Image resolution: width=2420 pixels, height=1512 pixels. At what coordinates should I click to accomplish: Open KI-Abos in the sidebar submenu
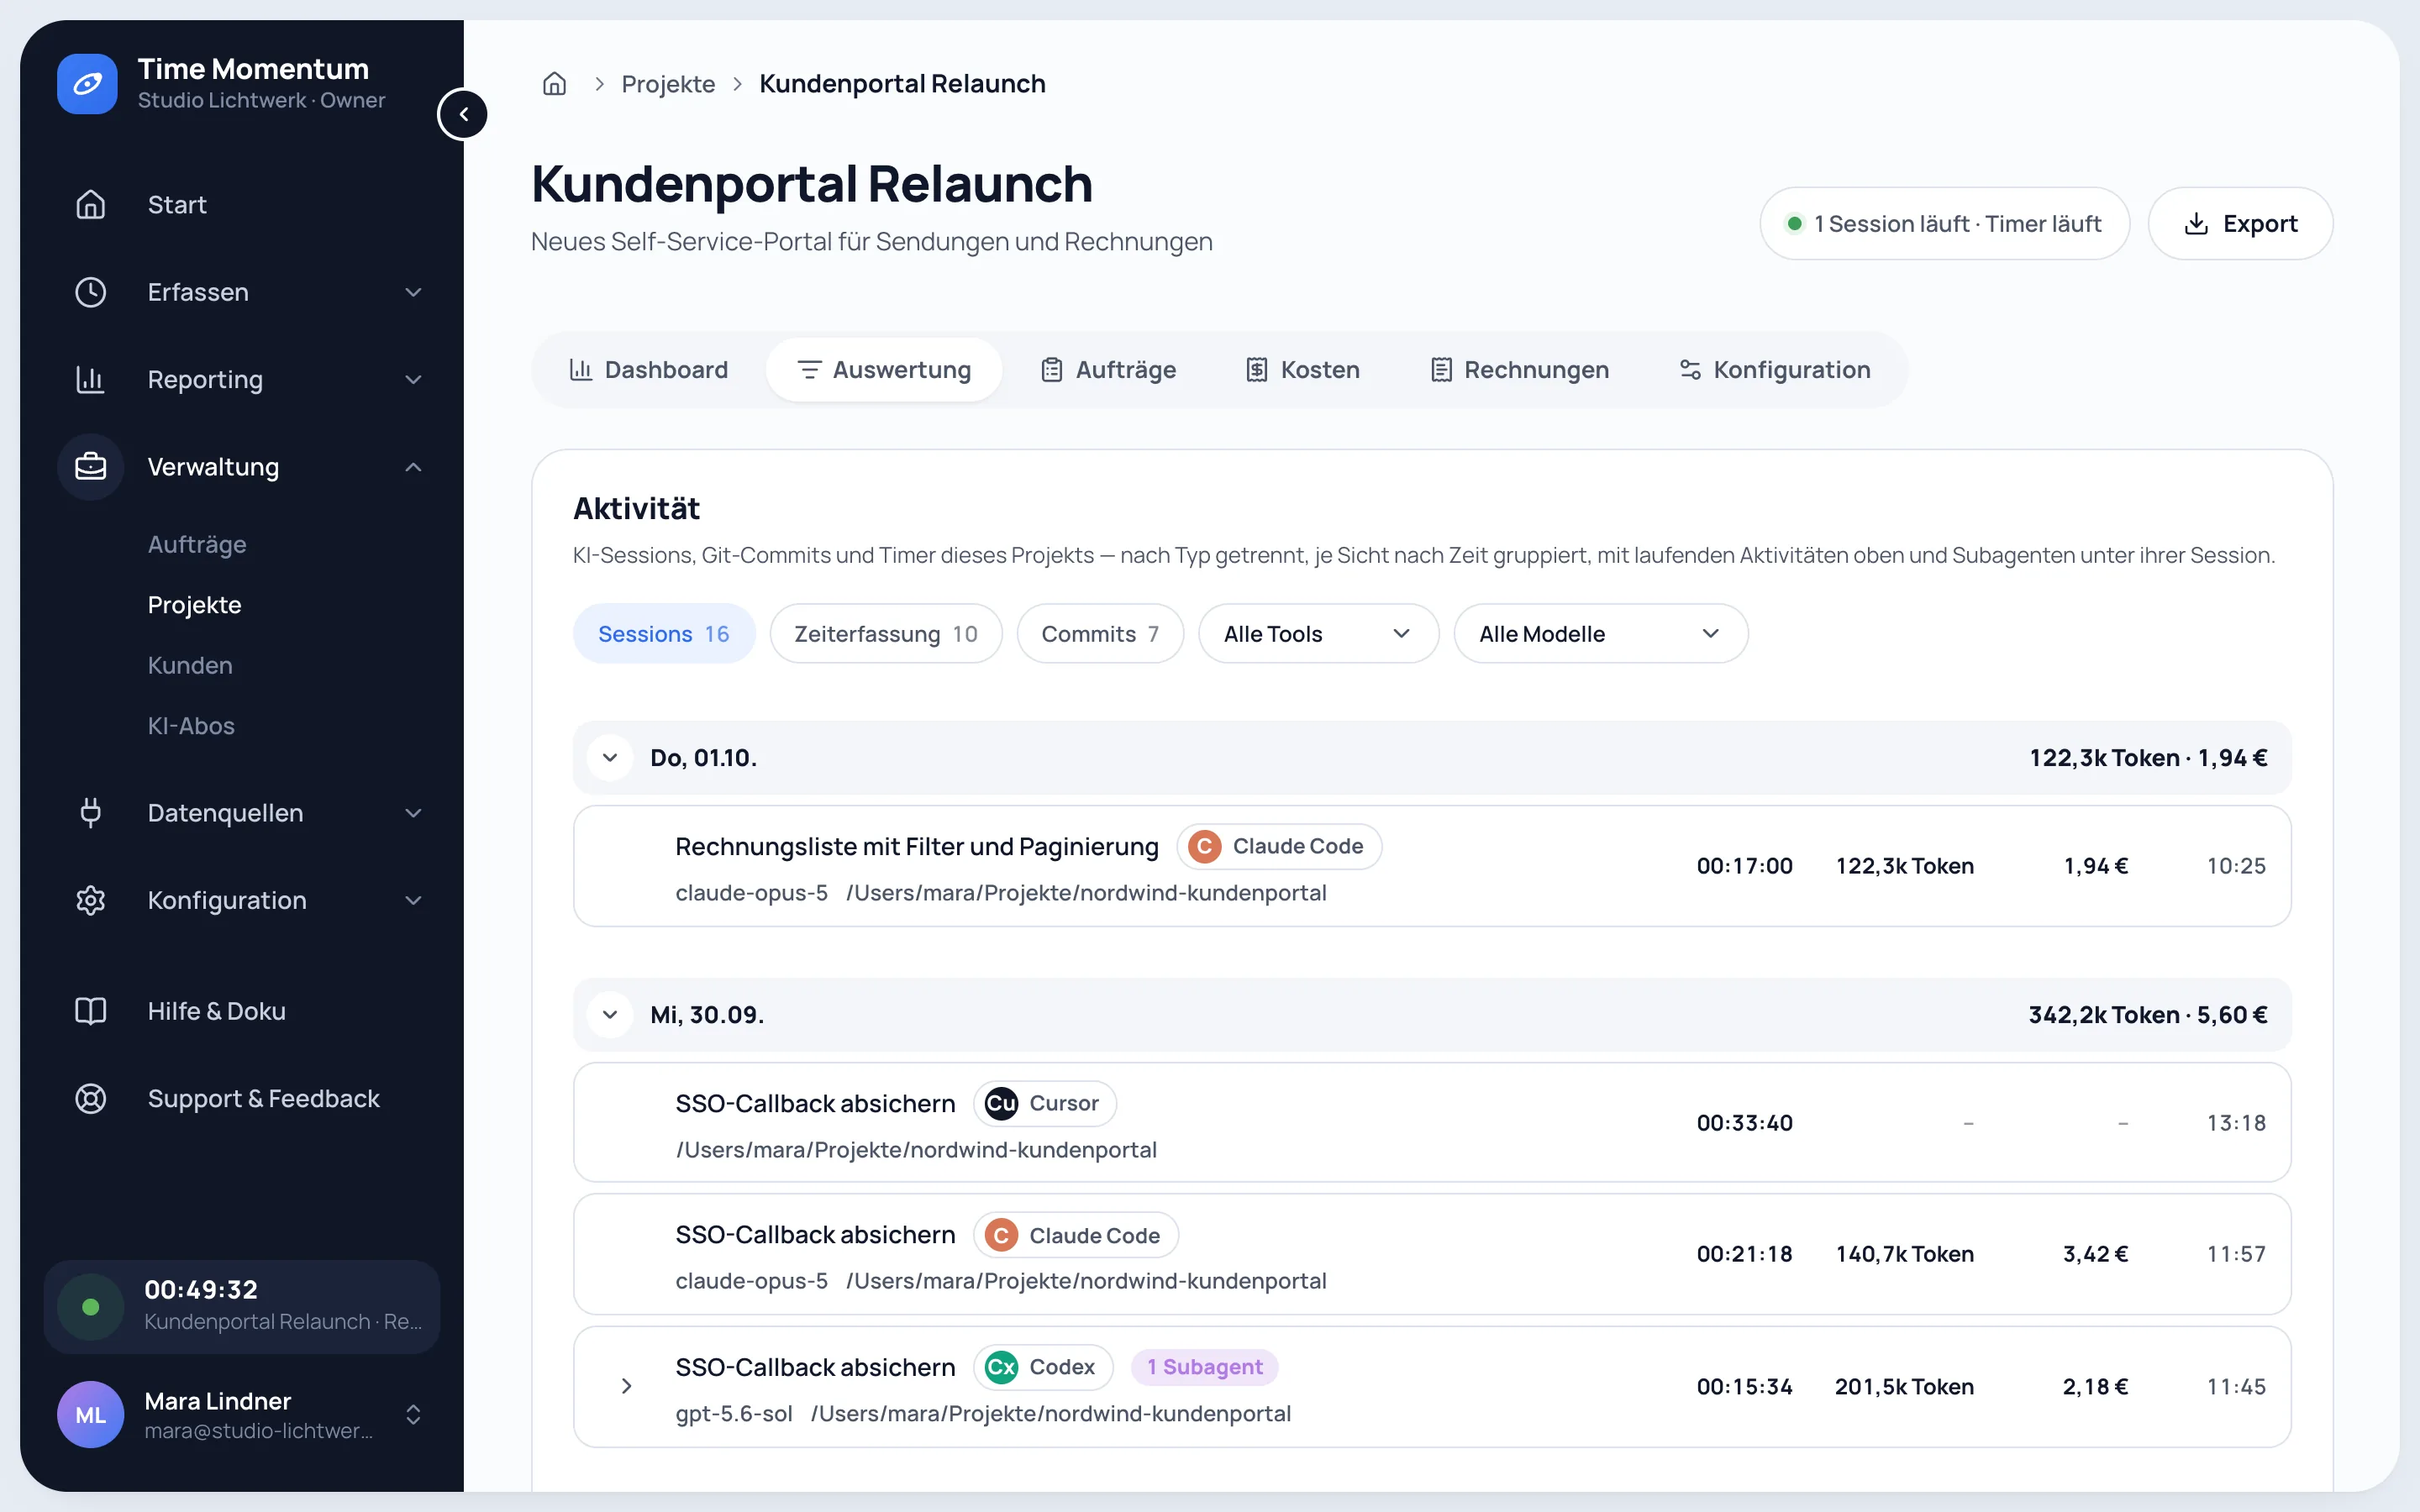pyautogui.click(x=191, y=726)
